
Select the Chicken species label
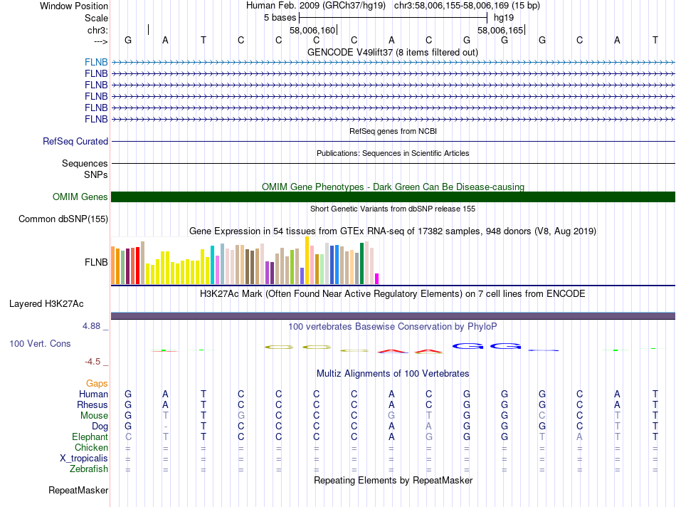click(x=91, y=447)
